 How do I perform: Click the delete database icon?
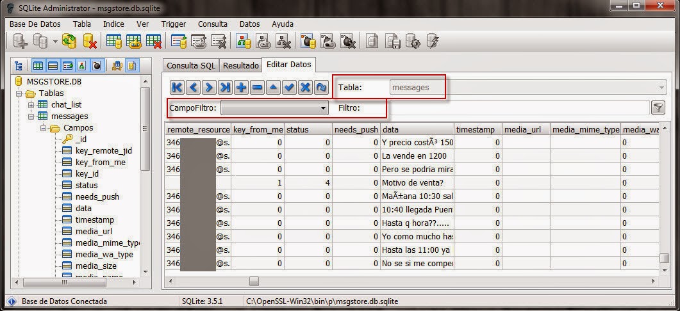89,41
